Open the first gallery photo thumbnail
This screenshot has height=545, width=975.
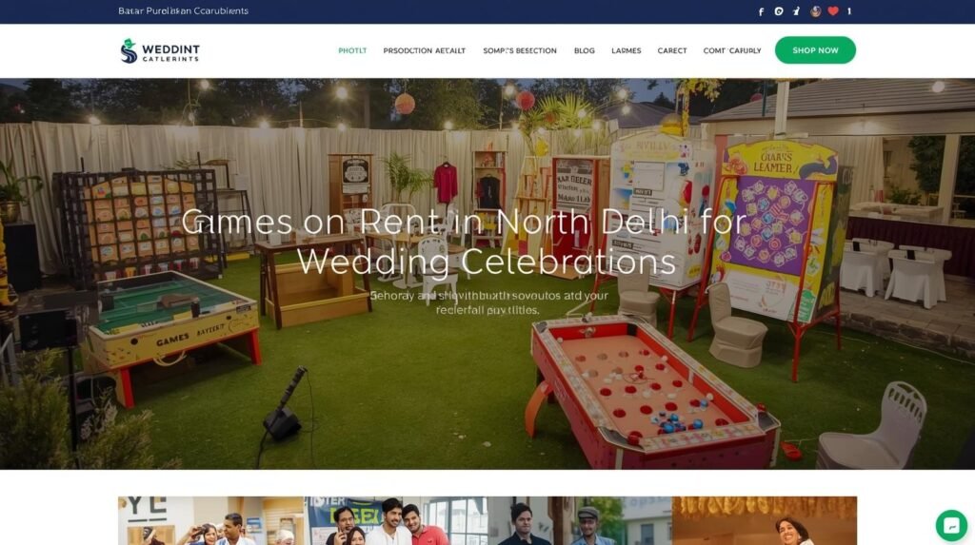coord(210,521)
